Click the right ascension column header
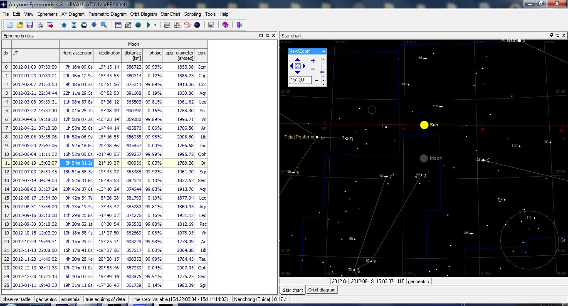Viewport: 568px width, 306px height. [x=77, y=53]
